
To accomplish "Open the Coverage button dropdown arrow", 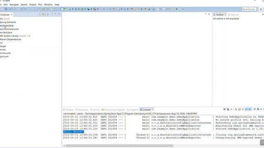I will click(x=92, y=9).
